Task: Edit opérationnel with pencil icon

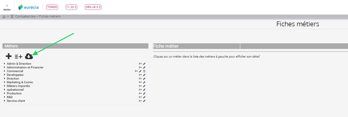Action: coord(144,90)
